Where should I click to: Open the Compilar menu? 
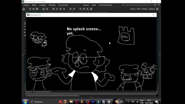click(42, 5)
